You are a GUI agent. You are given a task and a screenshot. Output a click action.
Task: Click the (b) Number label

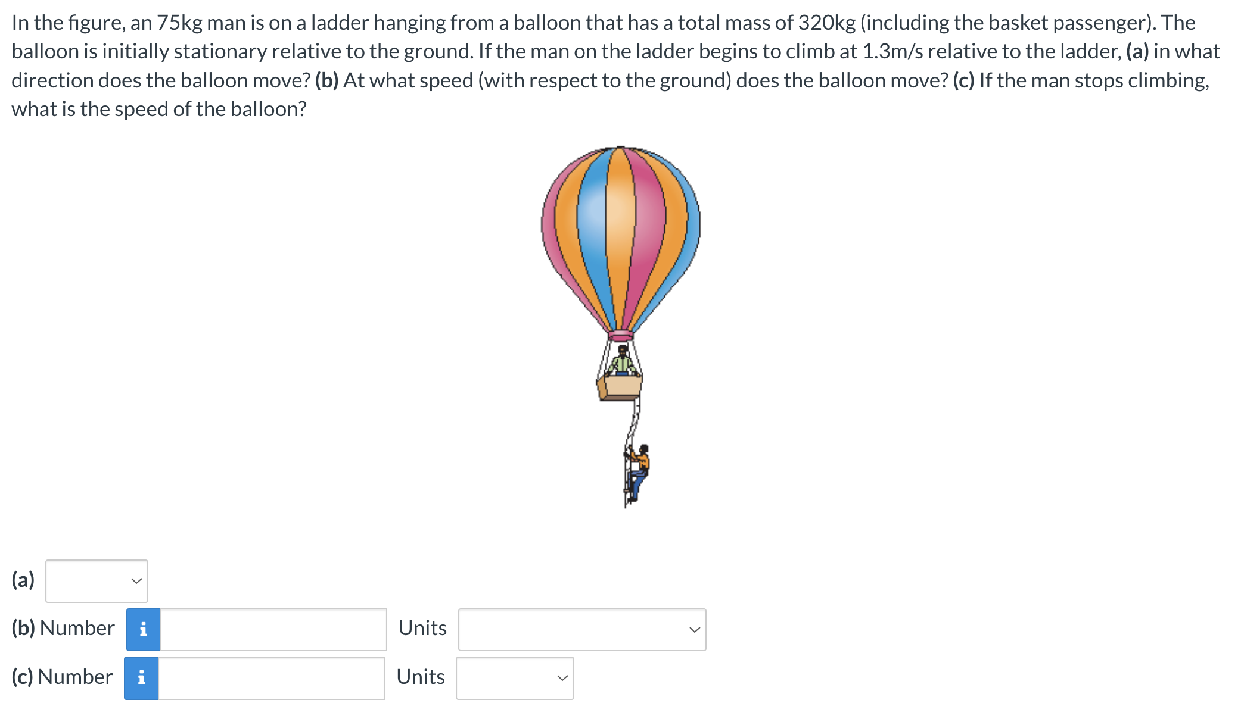(62, 628)
